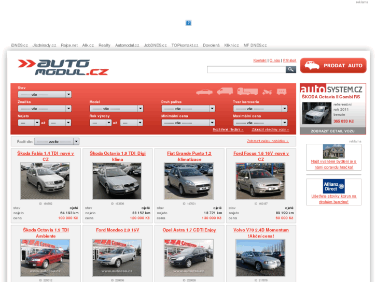Click the Allianz Direct logo
Screen dimensions: 377x282
334,186
